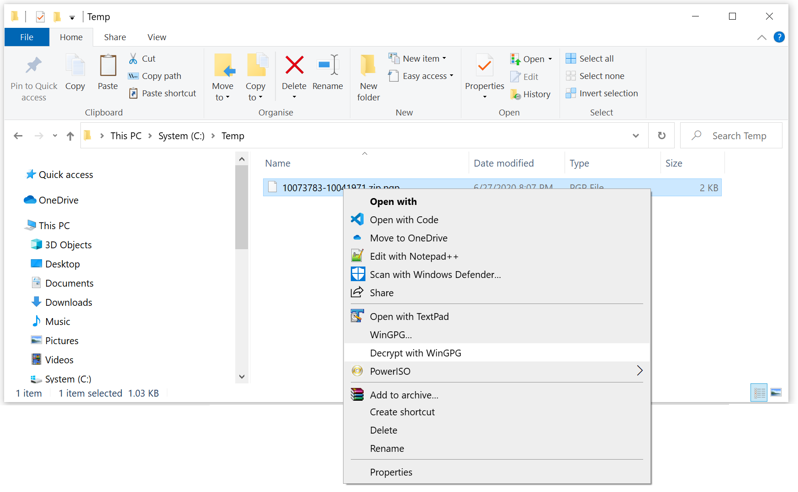Click the Search Temp field
The height and width of the screenshot is (492, 798).
pos(739,136)
